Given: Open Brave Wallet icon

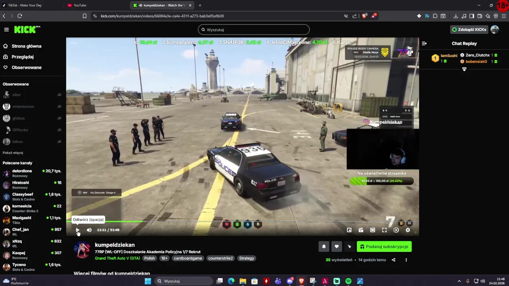Looking at the screenshot, I should tap(480, 16).
